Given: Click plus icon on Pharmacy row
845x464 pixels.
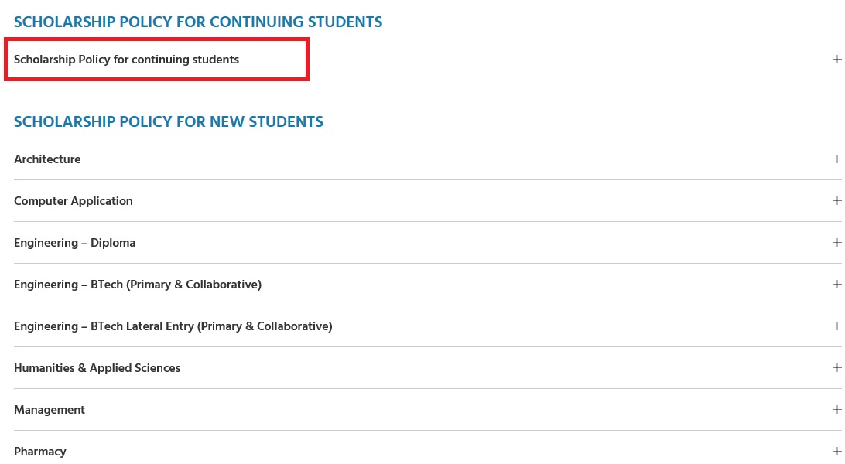Looking at the screenshot, I should click(836, 452).
